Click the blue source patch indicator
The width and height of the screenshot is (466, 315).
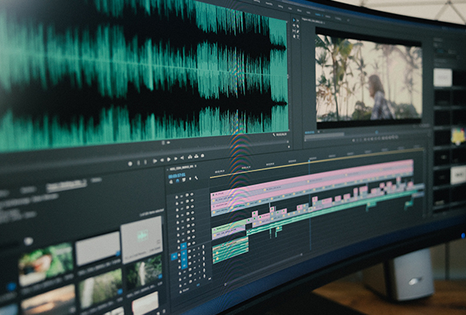pyautogui.click(x=174, y=257)
